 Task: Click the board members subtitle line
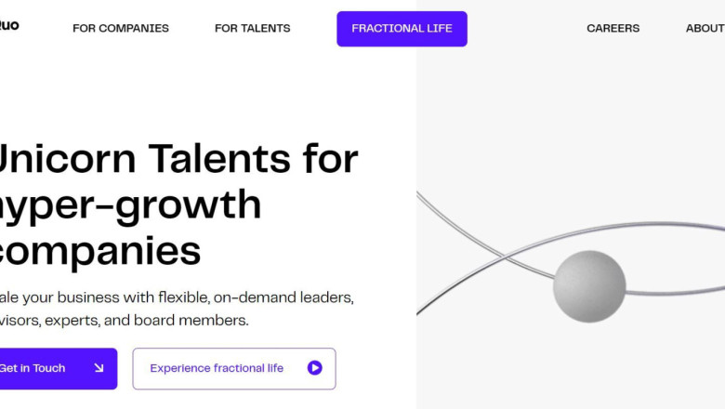[x=125, y=320]
